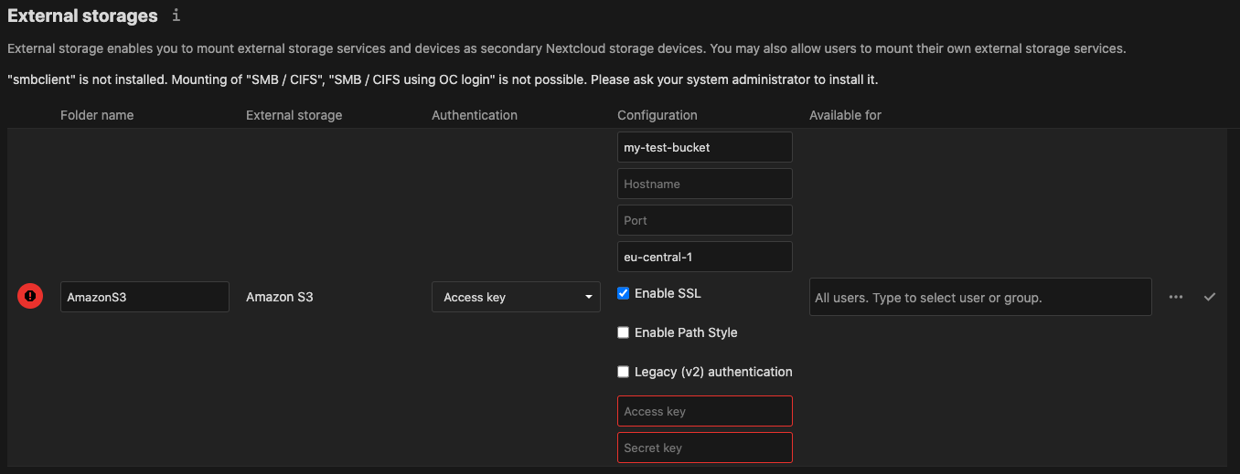The height and width of the screenshot is (474, 1240).
Task: Open the External storages info icon
Action: click(176, 16)
